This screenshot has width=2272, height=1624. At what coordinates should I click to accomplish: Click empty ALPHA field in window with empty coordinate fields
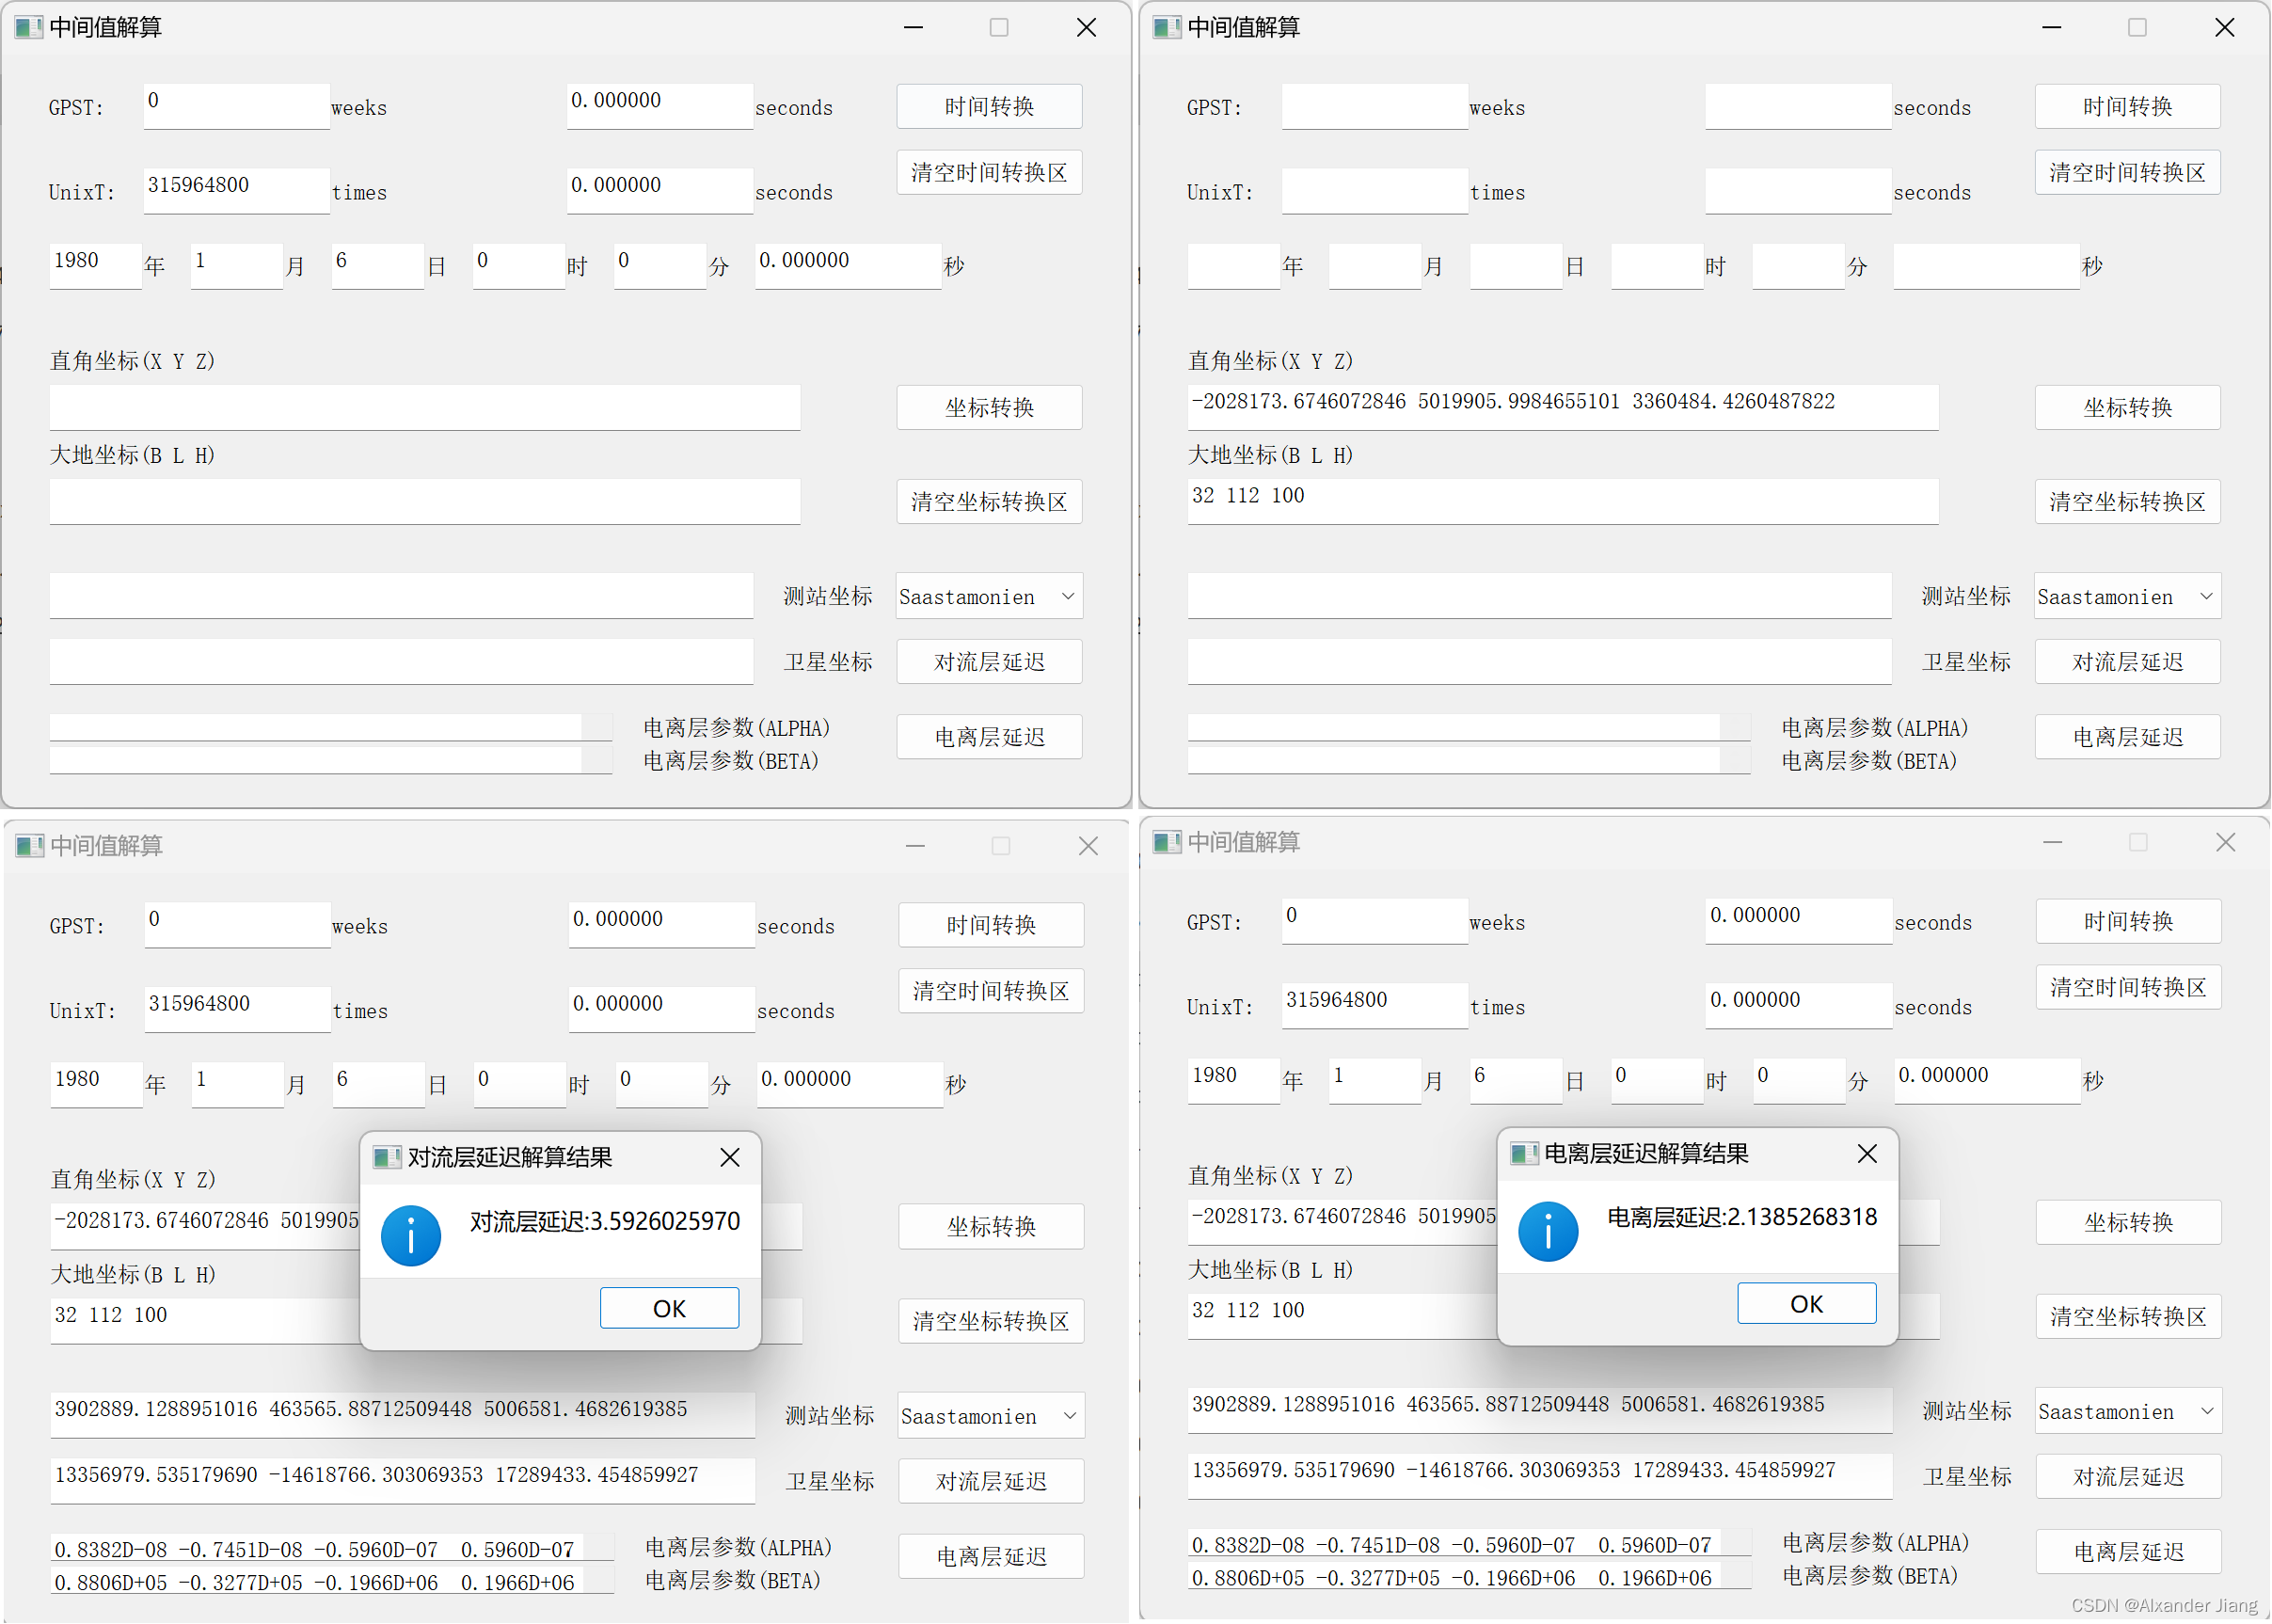click(x=331, y=728)
